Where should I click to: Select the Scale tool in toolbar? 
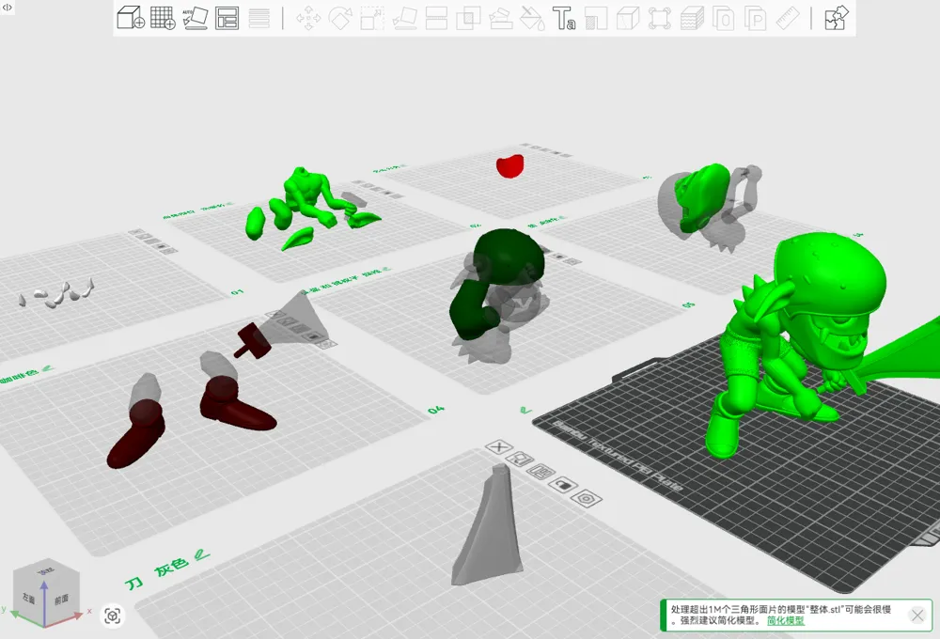(372, 18)
